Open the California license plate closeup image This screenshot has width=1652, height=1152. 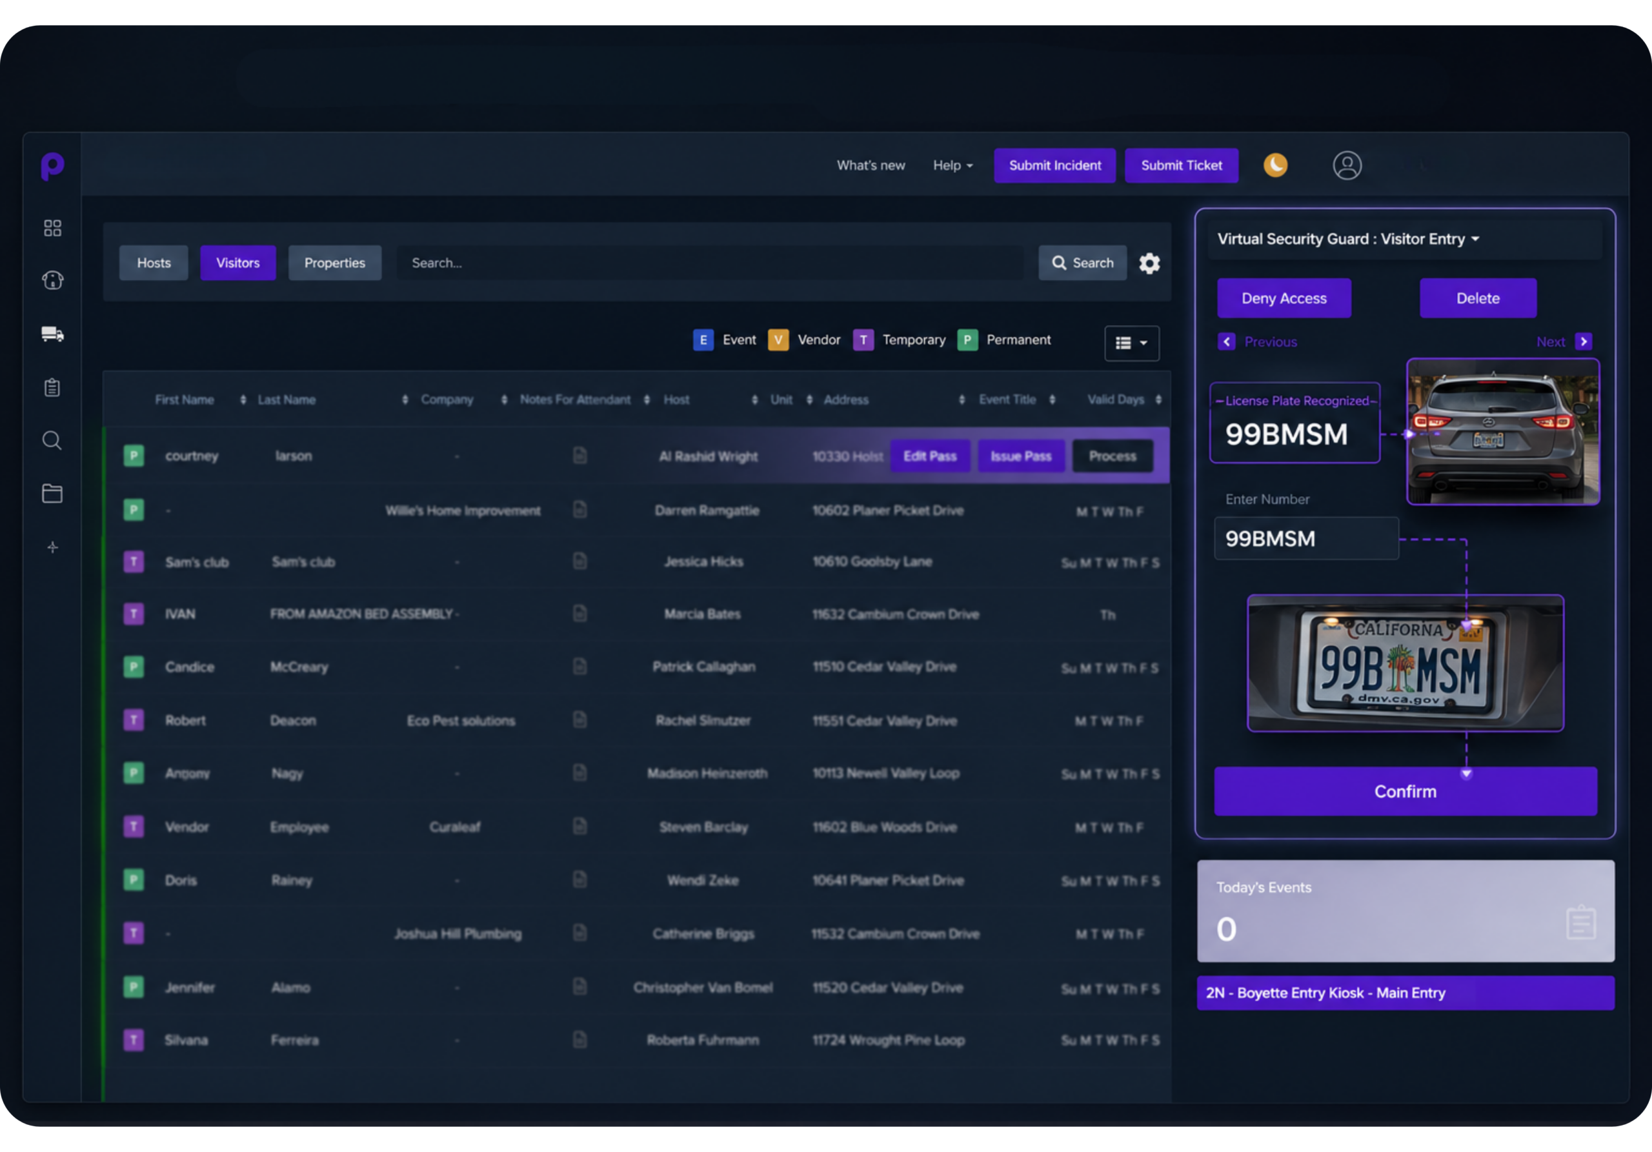tap(1405, 663)
